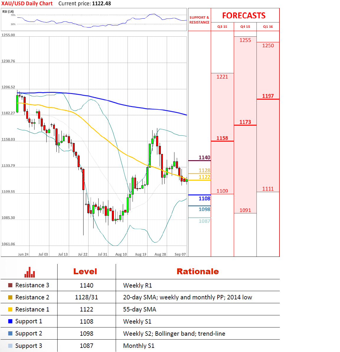
Task: Click the Q1 16 mean forecast 1197
Action: click(x=268, y=96)
